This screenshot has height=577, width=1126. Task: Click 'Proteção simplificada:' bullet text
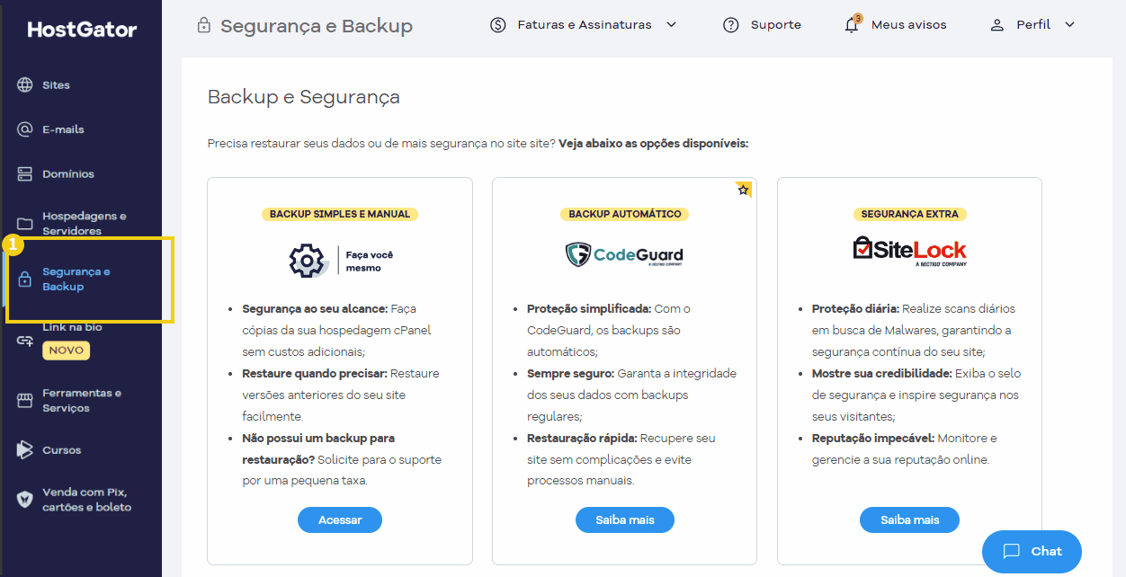588,309
